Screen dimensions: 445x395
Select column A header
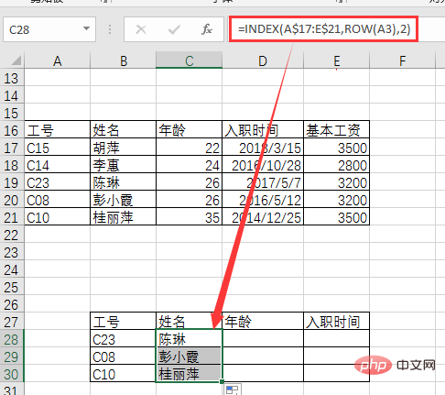coord(58,60)
